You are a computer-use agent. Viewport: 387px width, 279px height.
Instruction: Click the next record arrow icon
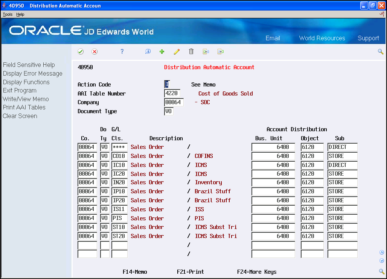[221, 52]
